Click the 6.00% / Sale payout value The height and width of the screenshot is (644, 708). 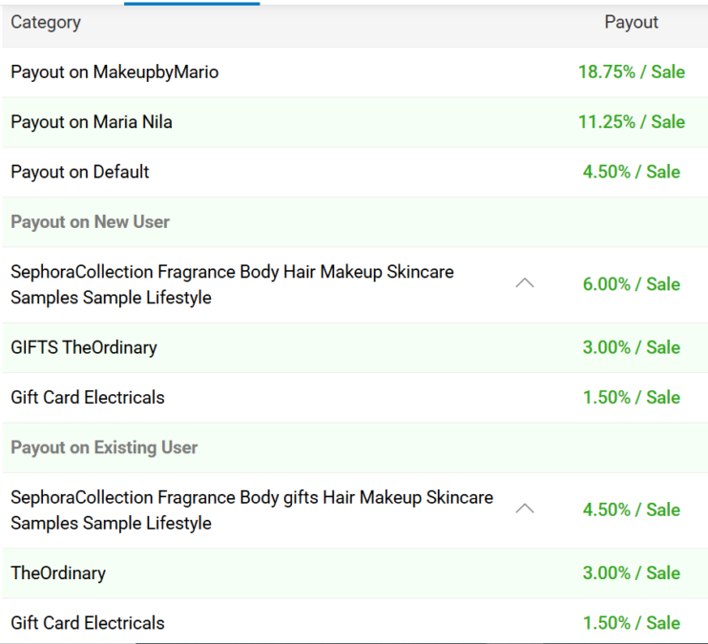631,284
